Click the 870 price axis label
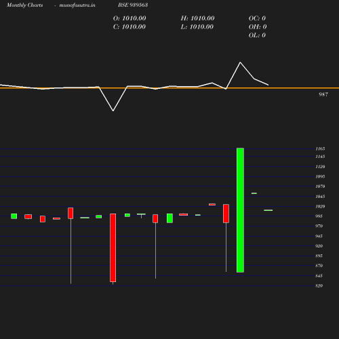 click(x=319, y=266)
